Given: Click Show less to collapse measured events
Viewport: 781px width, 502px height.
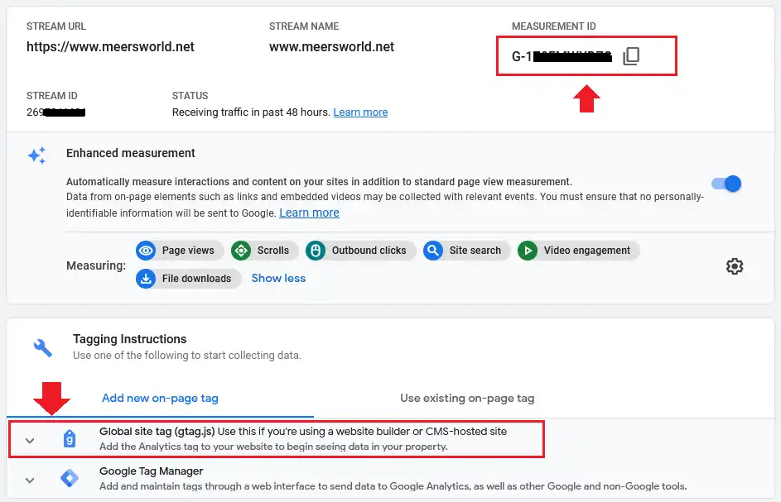Looking at the screenshot, I should pos(278,278).
